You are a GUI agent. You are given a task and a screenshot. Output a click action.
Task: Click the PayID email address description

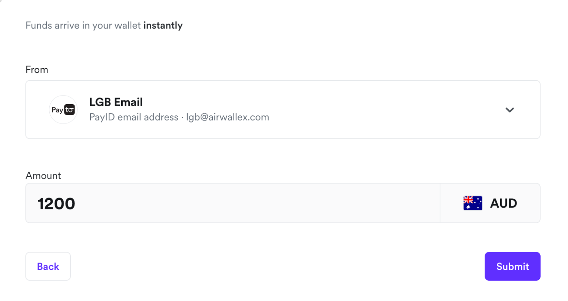(134, 117)
